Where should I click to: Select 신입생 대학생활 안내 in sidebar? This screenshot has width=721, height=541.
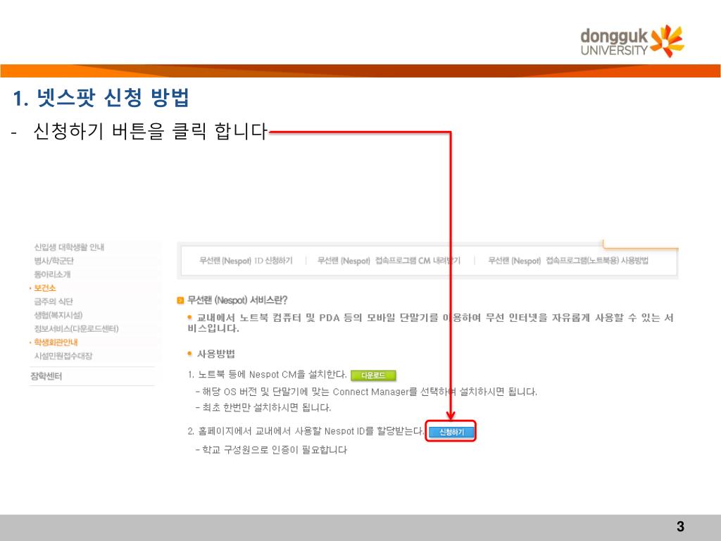coord(69,247)
